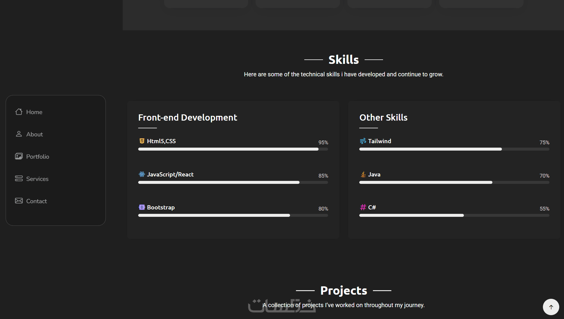Open the Services nav link
The height and width of the screenshot is (319, 564).
37,179
